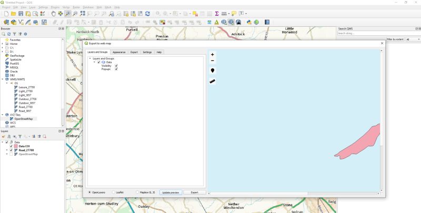This screenshot has width=421, height=213.
Task: Collapse the XYZ Tiles node in the Browser
Action: point(3,115)
